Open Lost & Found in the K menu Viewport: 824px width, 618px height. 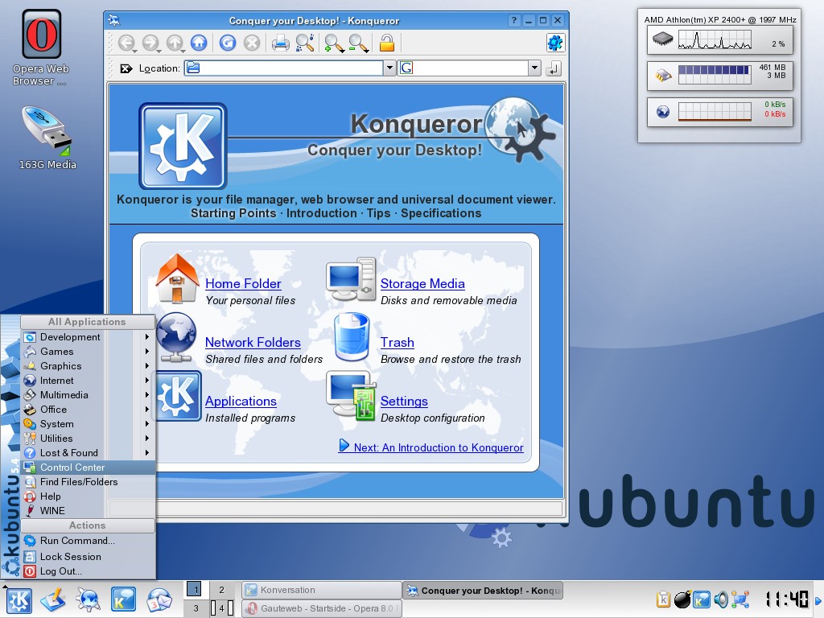[88, 452]
